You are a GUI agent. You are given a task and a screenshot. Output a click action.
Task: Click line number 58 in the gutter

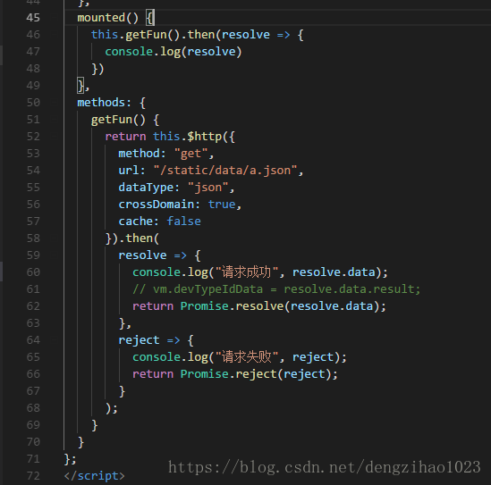pos(33,238)
